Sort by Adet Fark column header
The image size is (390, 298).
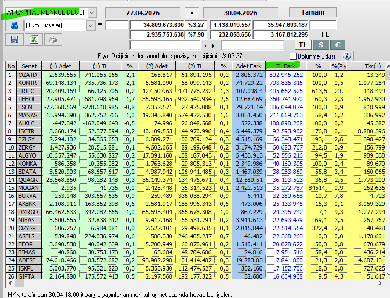coord(249,66)
